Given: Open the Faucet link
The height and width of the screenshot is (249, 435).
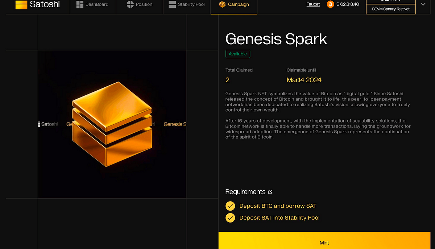Looking at the screenshot, I should (x=313, y=4).
